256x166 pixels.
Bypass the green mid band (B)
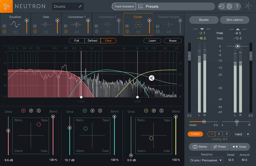point(92,111)
